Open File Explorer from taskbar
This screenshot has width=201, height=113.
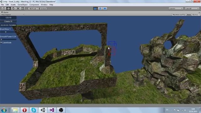15,110
